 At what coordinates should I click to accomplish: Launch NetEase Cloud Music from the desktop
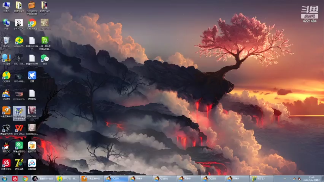click(6, 165)
